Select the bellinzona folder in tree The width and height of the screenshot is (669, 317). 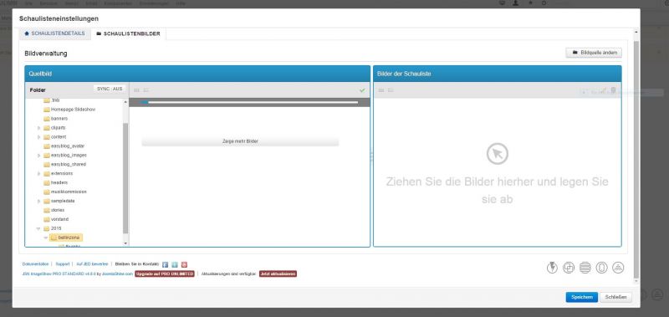66,238
